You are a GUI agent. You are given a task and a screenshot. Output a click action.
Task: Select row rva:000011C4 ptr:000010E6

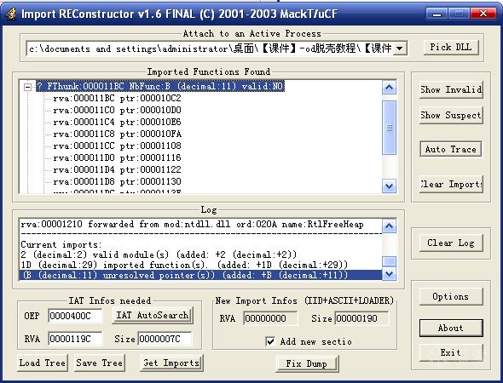pos(117,122)
